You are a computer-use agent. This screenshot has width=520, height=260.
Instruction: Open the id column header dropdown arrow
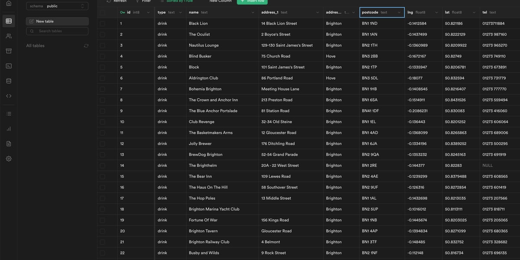coord(148,13)
